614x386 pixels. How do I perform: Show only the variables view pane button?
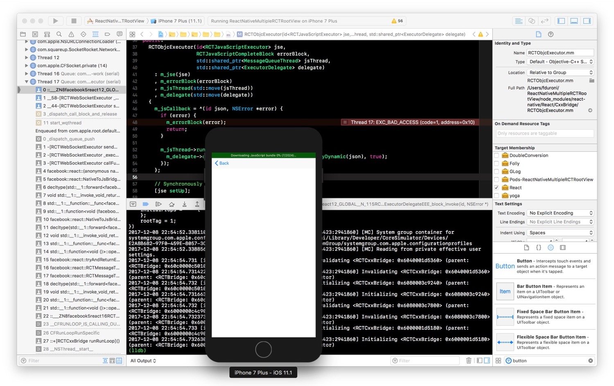click(x=479, y=361)
